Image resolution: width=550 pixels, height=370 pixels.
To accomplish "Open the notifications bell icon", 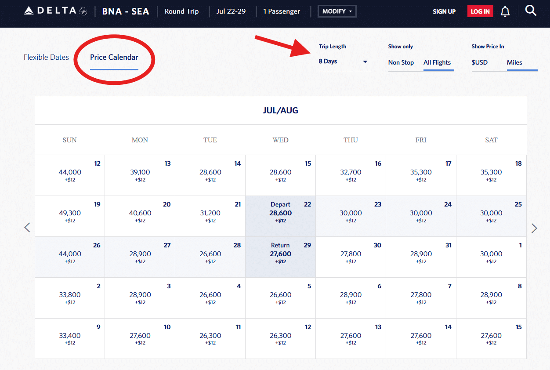I will coord(505,12).
